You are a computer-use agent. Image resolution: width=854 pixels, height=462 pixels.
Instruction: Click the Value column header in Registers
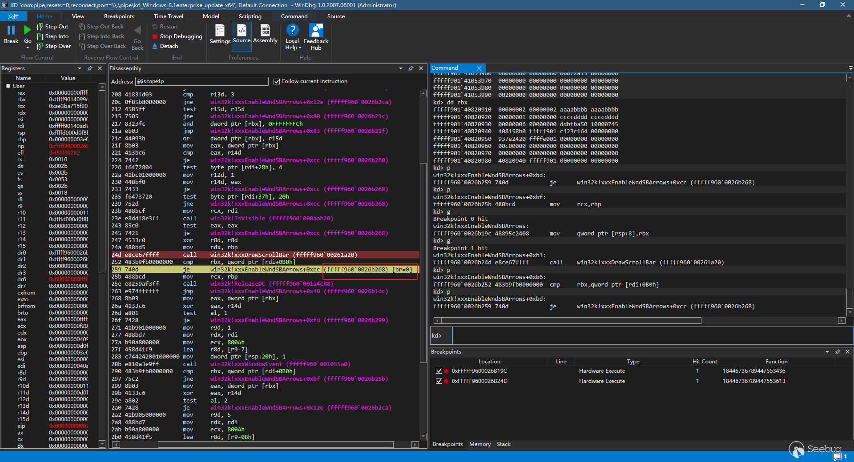[x=68, y=78]
